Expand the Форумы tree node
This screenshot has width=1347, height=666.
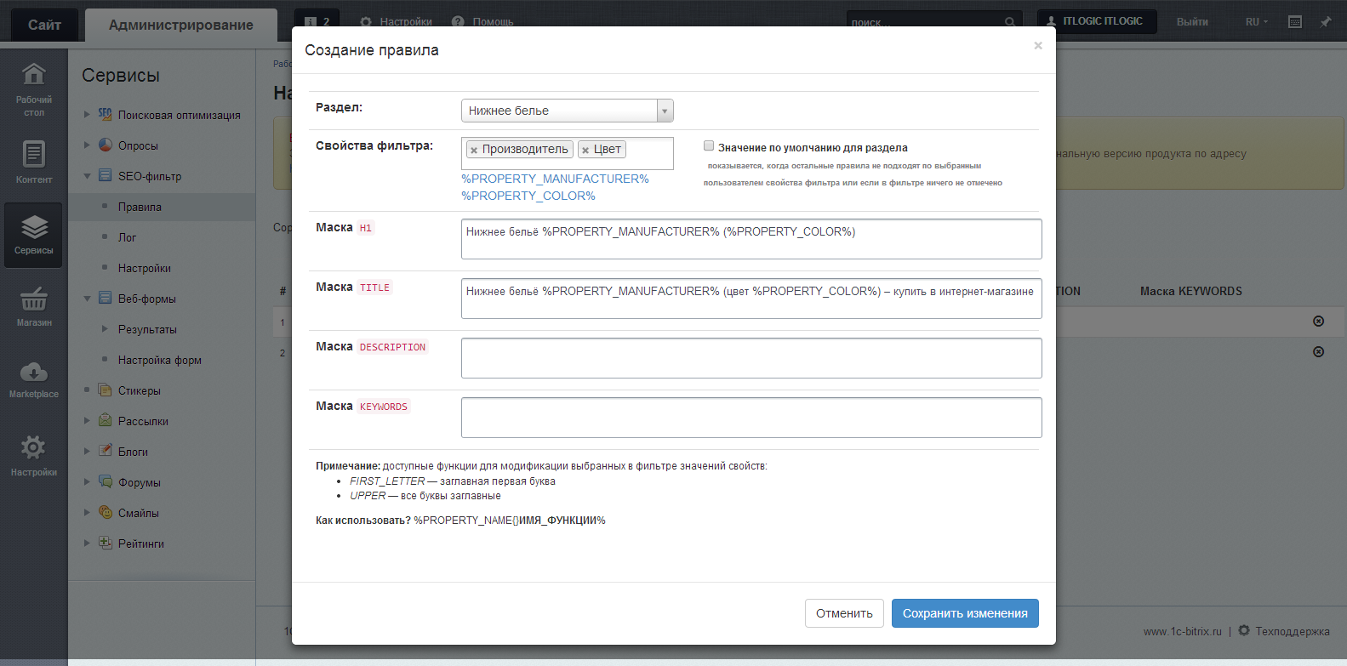coord(87,481)
